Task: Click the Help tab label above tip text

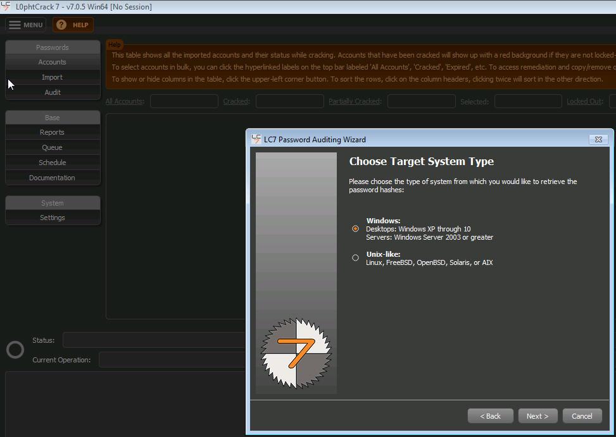Action: 115,45
